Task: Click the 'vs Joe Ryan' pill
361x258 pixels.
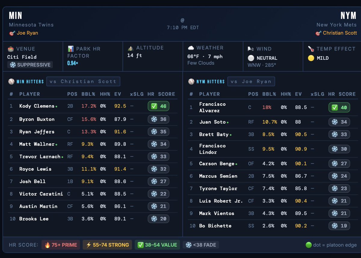Action: tap(251, 81)
